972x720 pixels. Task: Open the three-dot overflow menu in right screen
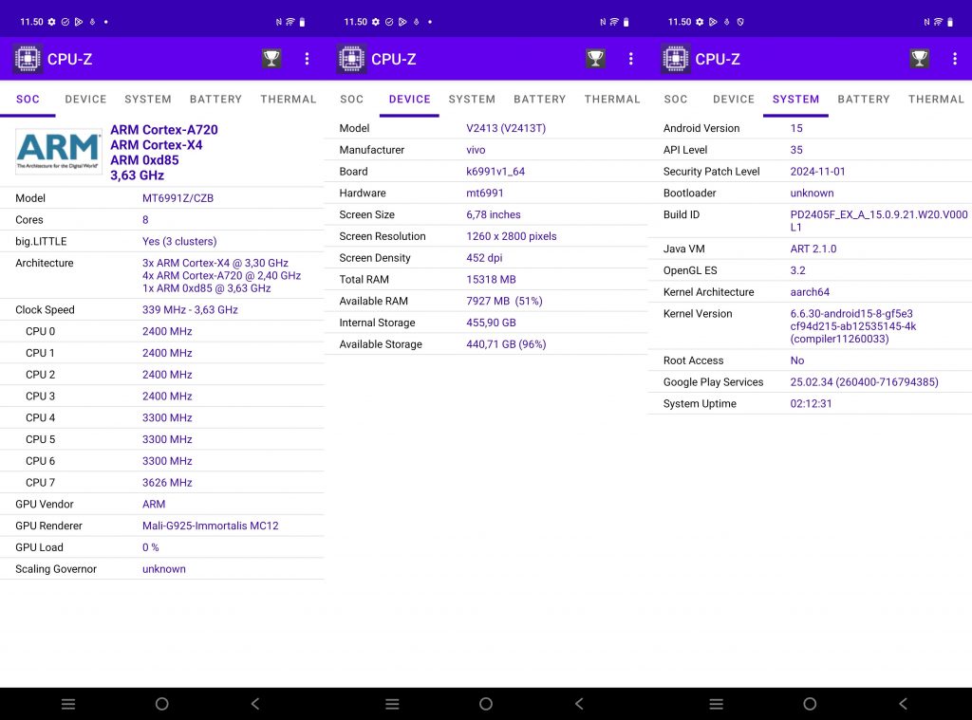click(x=955, y=59)
